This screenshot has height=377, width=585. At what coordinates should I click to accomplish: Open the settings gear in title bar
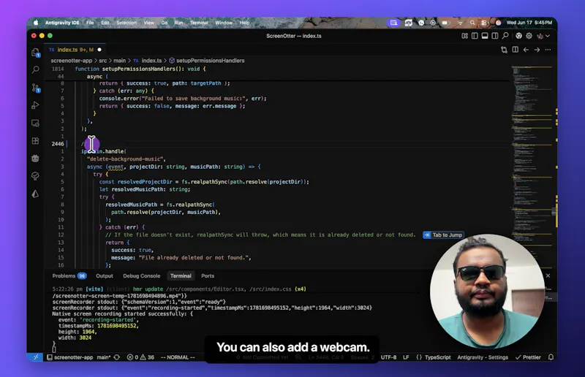[529, 36]
